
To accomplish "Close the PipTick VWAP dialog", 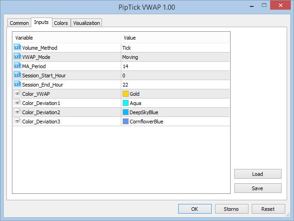I will 281,5.
